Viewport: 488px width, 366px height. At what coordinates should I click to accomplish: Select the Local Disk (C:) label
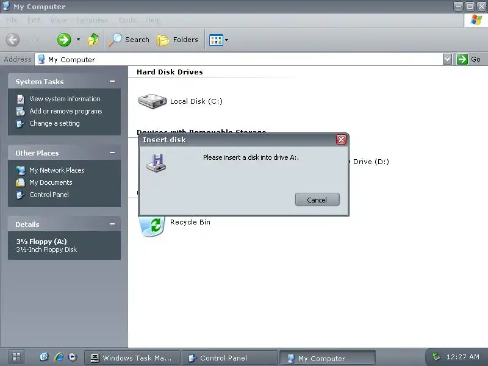click(196, 101)
